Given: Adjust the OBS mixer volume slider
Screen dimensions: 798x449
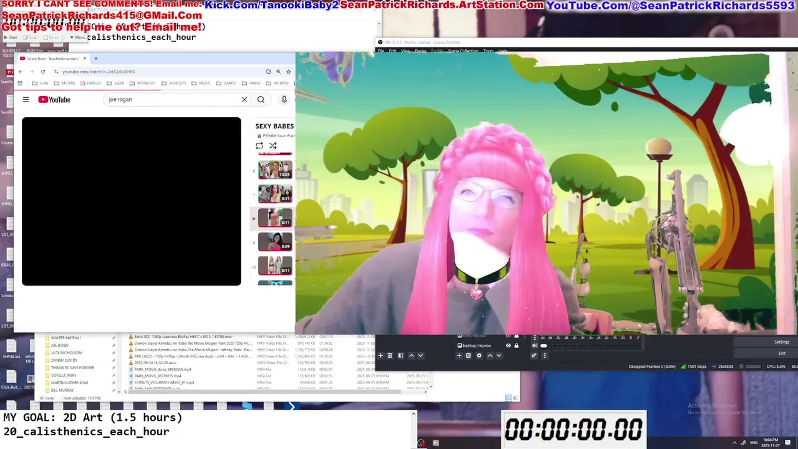Looking at the screenshot, I should click(x=544, y=345).
